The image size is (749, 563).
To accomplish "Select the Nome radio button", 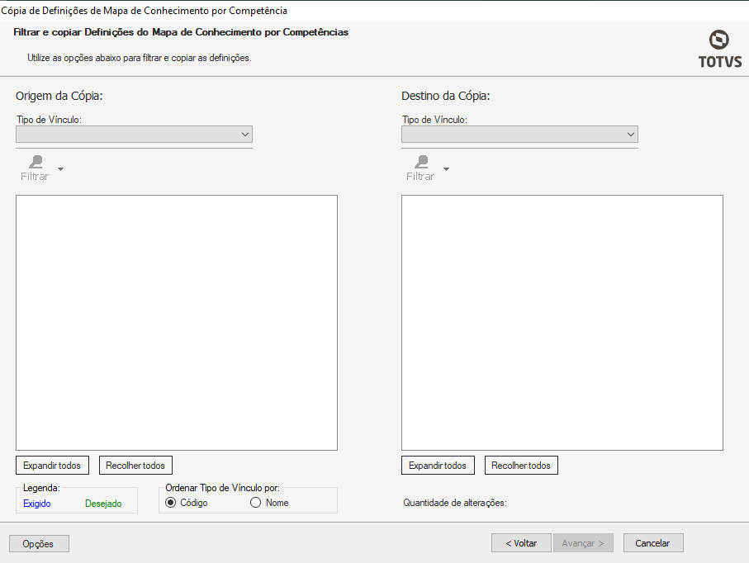I will click(x=256, y=503).
